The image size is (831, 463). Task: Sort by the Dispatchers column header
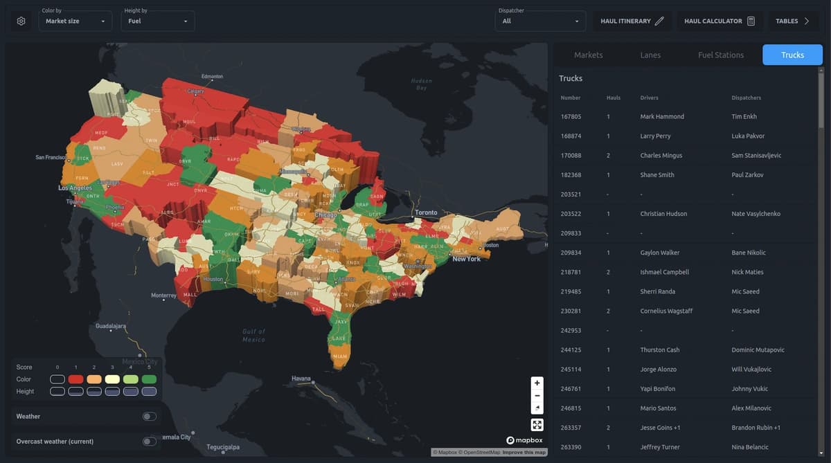[747, 98]
